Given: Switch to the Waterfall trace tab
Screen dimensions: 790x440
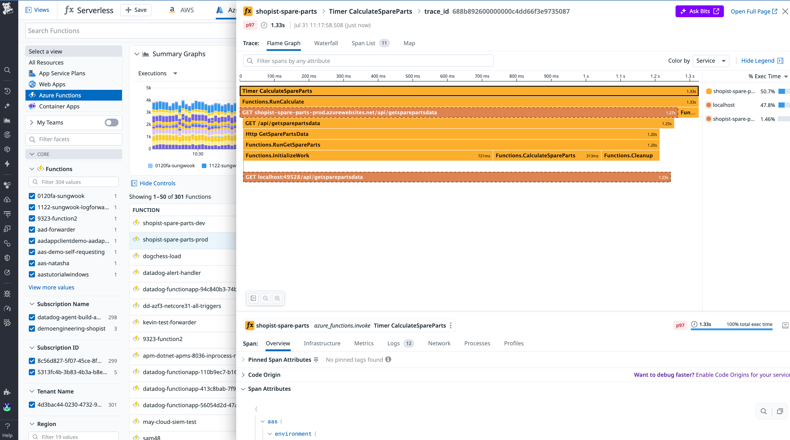Looking at the screenshot, I should point(326,43).
